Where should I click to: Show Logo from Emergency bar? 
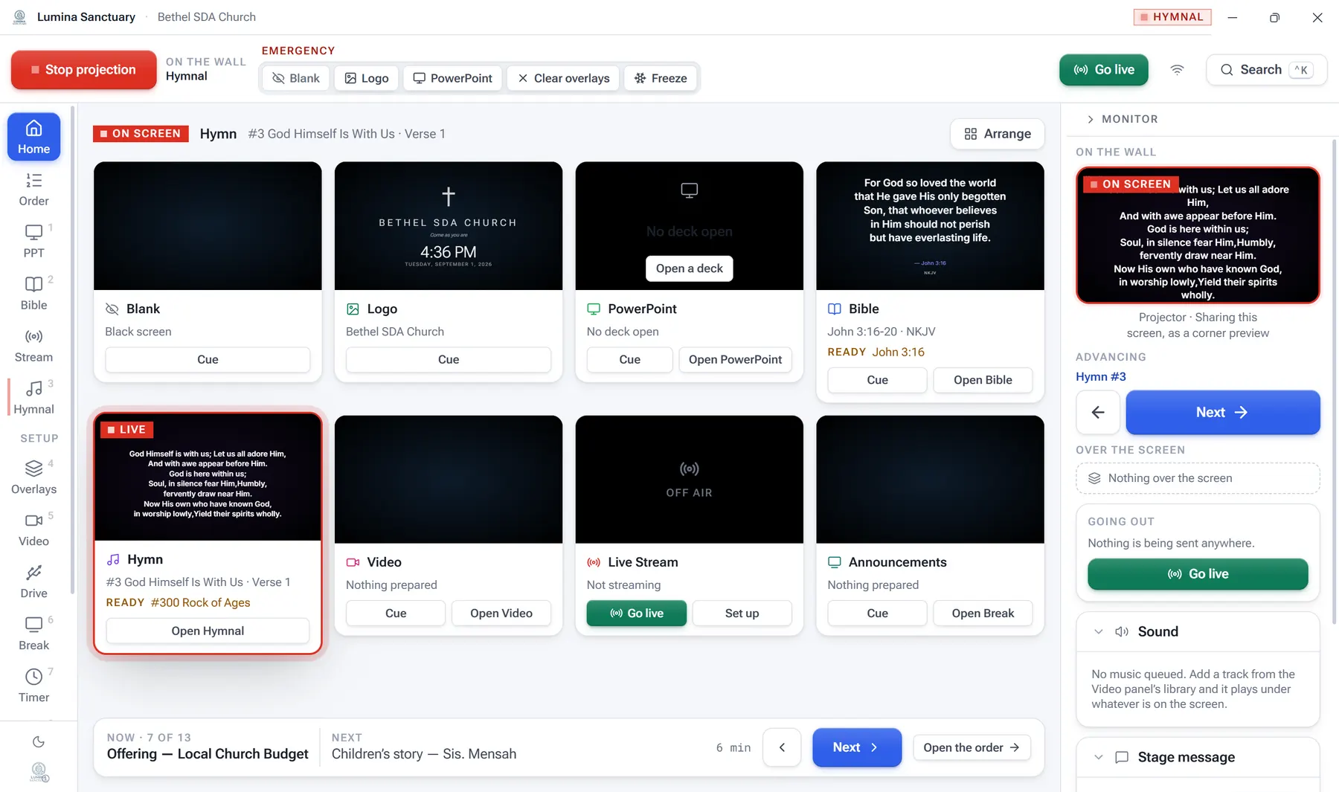point(367,78)
